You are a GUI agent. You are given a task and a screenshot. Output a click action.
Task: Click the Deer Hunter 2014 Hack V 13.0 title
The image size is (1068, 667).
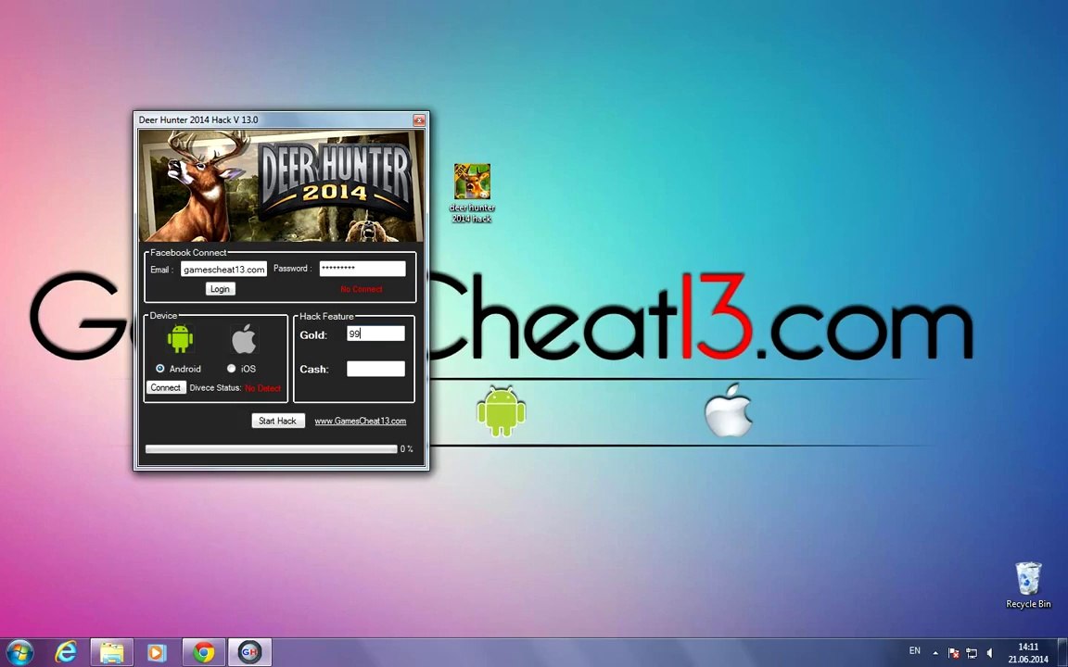198,120
